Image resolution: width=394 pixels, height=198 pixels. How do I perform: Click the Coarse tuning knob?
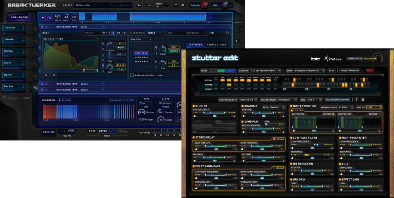tap(110, 45)
